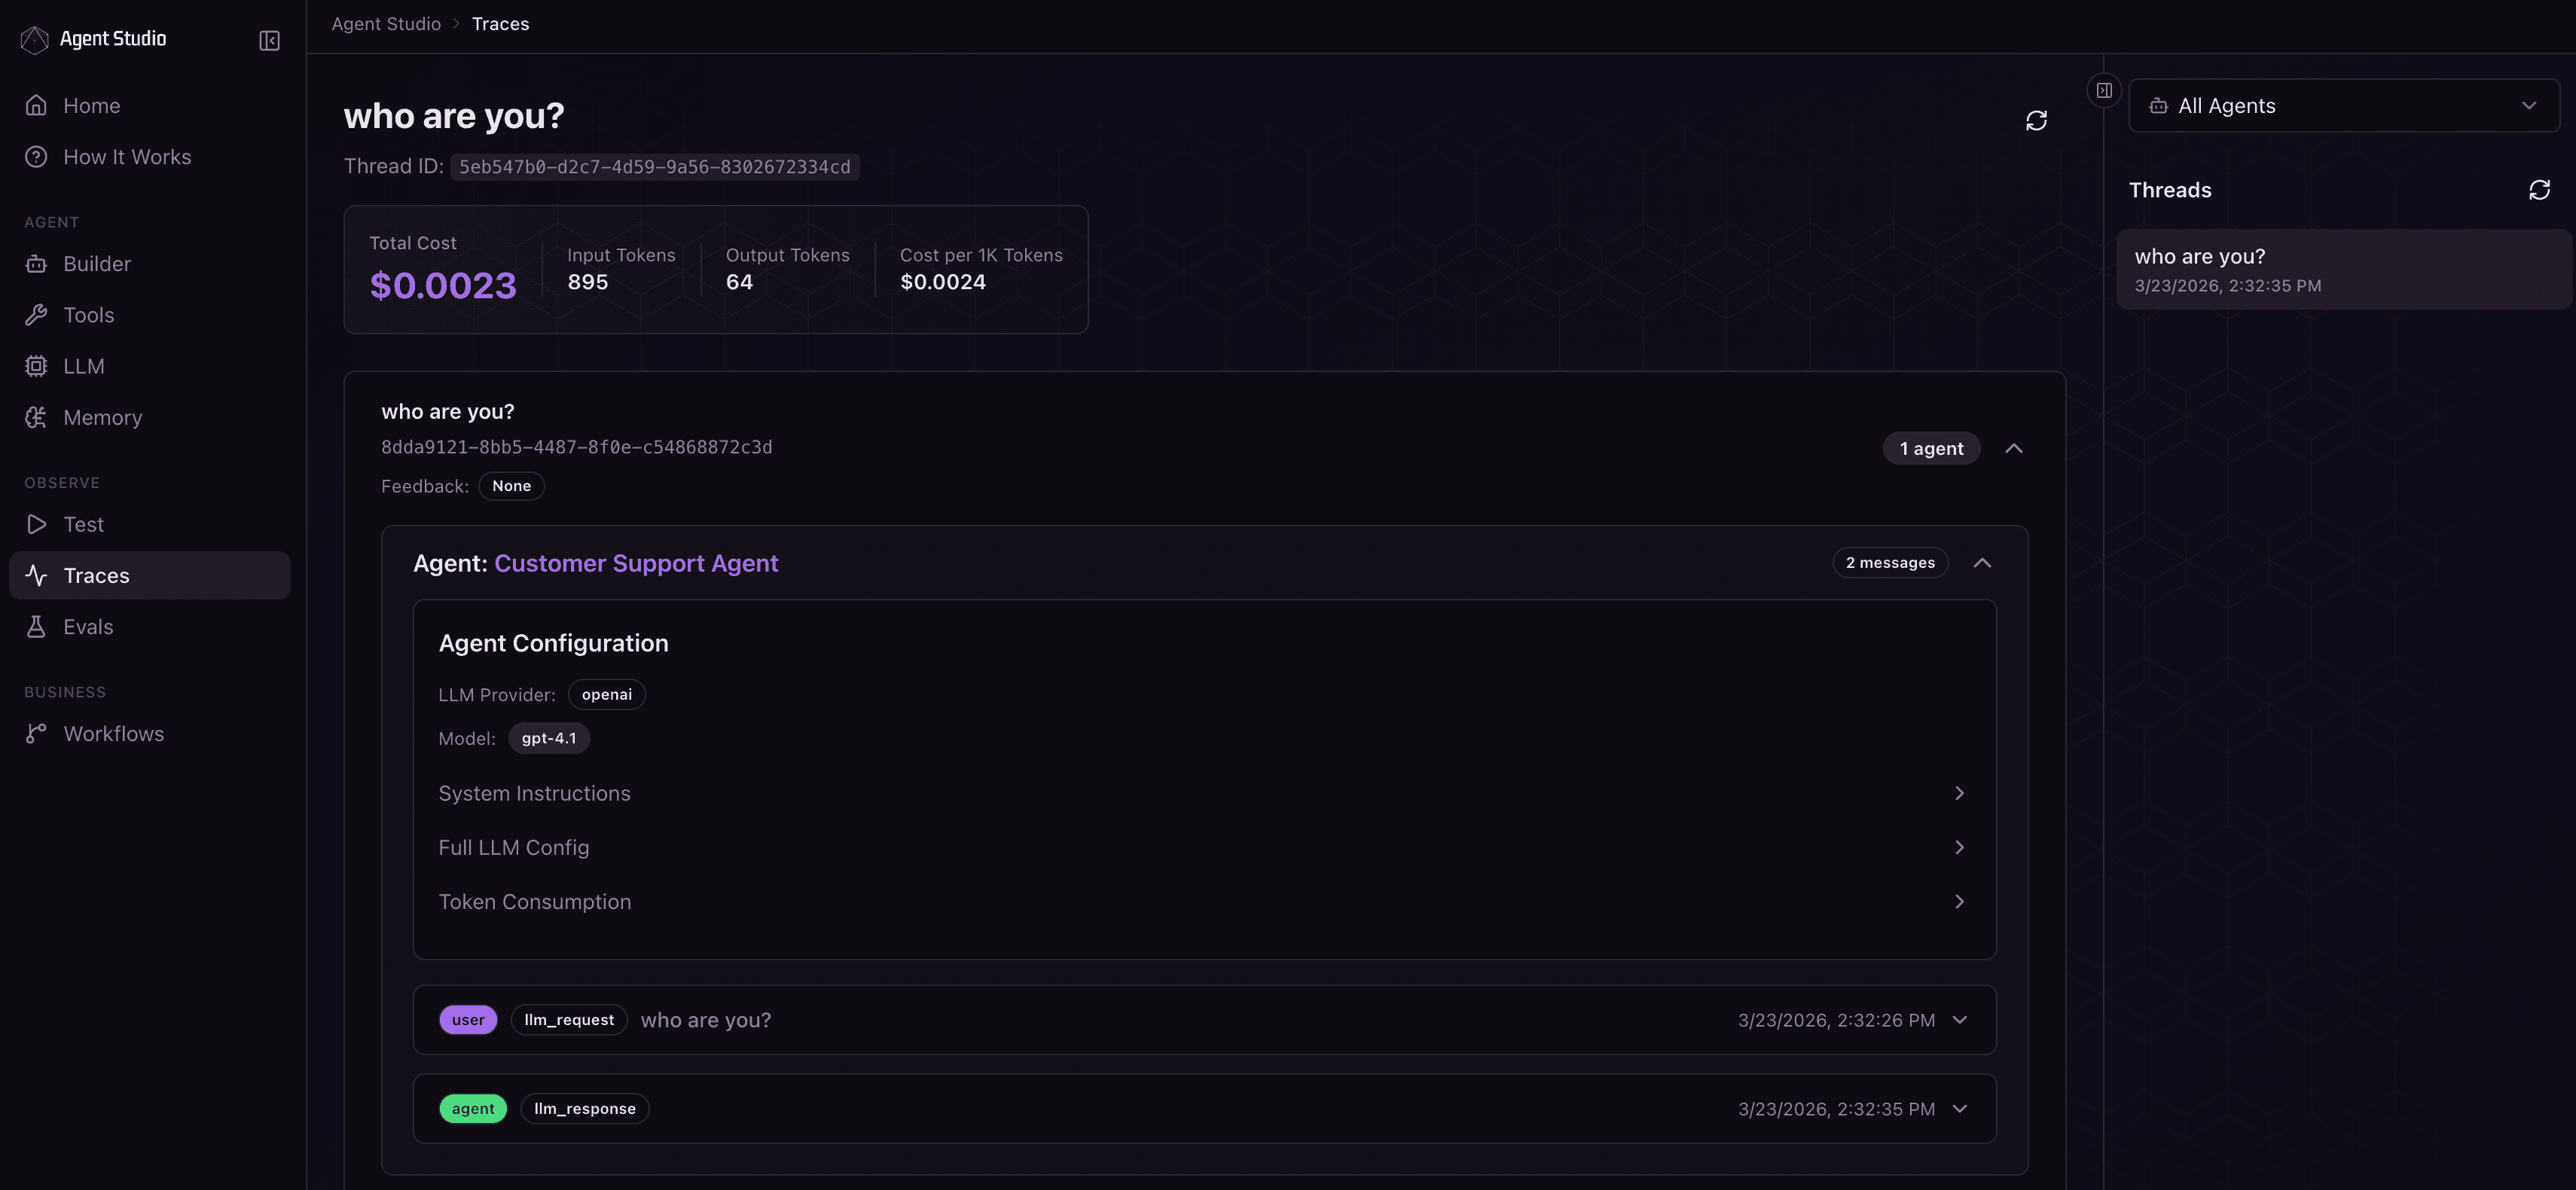Go to the LLM settings
2576x1190 pixels.
point(83,366)
